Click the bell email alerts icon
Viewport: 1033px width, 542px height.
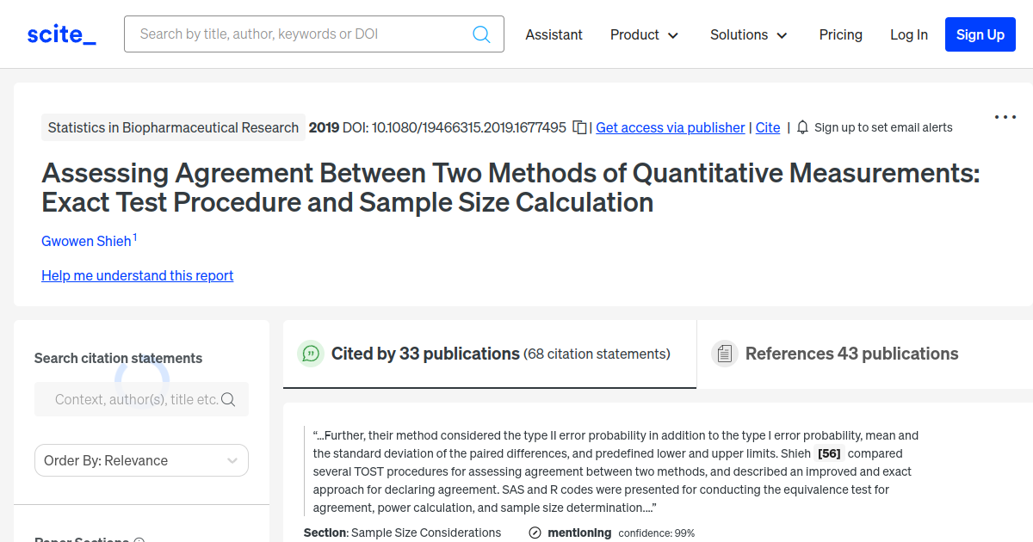tap(802, 127)
